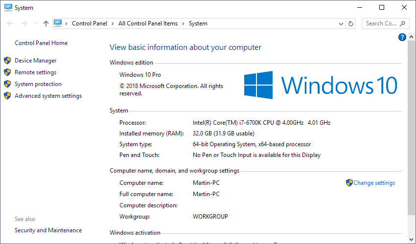Click the scrollbar up arrow
Viewport: 416px width, 244px height.
[x=411, y=37]
